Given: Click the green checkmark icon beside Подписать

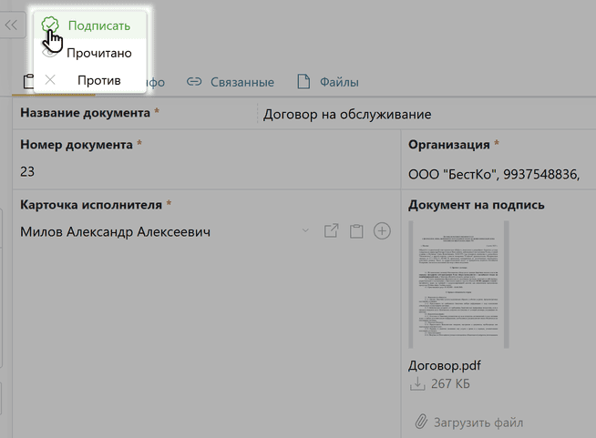Looking at the screenshot, I should pos(51,25).
